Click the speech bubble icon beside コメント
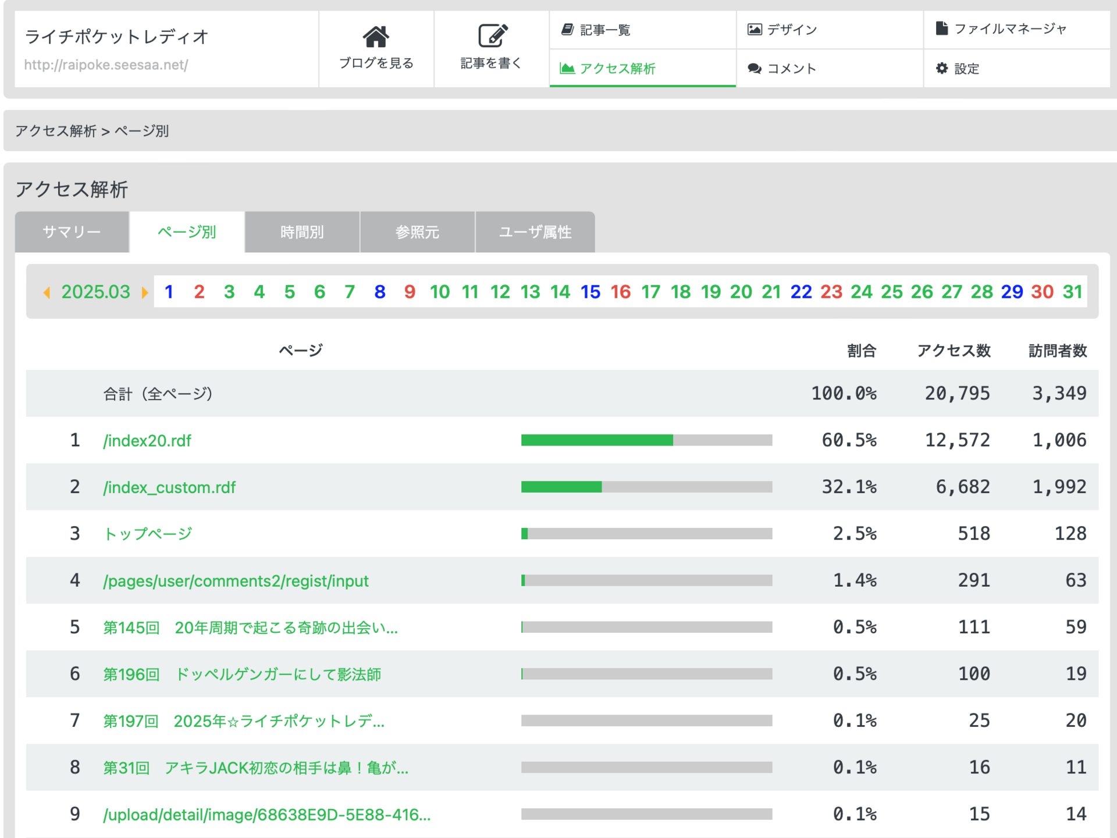Screen dimensions: 1117x838 755,69
